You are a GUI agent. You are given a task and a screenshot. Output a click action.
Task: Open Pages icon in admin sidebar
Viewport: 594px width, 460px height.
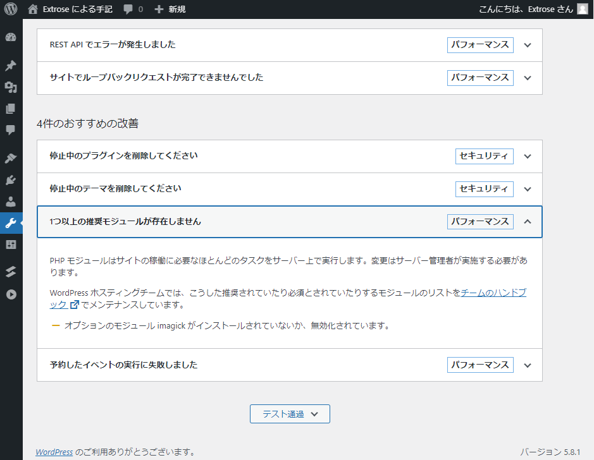coord(10,109)
